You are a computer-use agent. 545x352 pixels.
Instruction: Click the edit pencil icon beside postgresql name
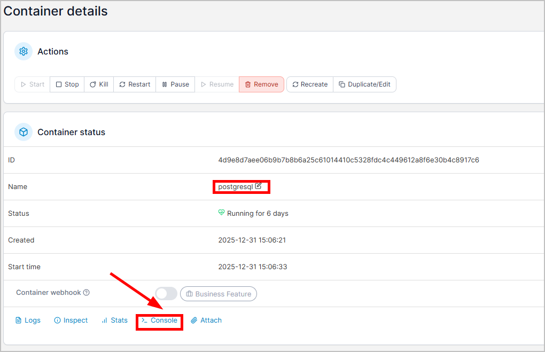(x=259, y=186)
